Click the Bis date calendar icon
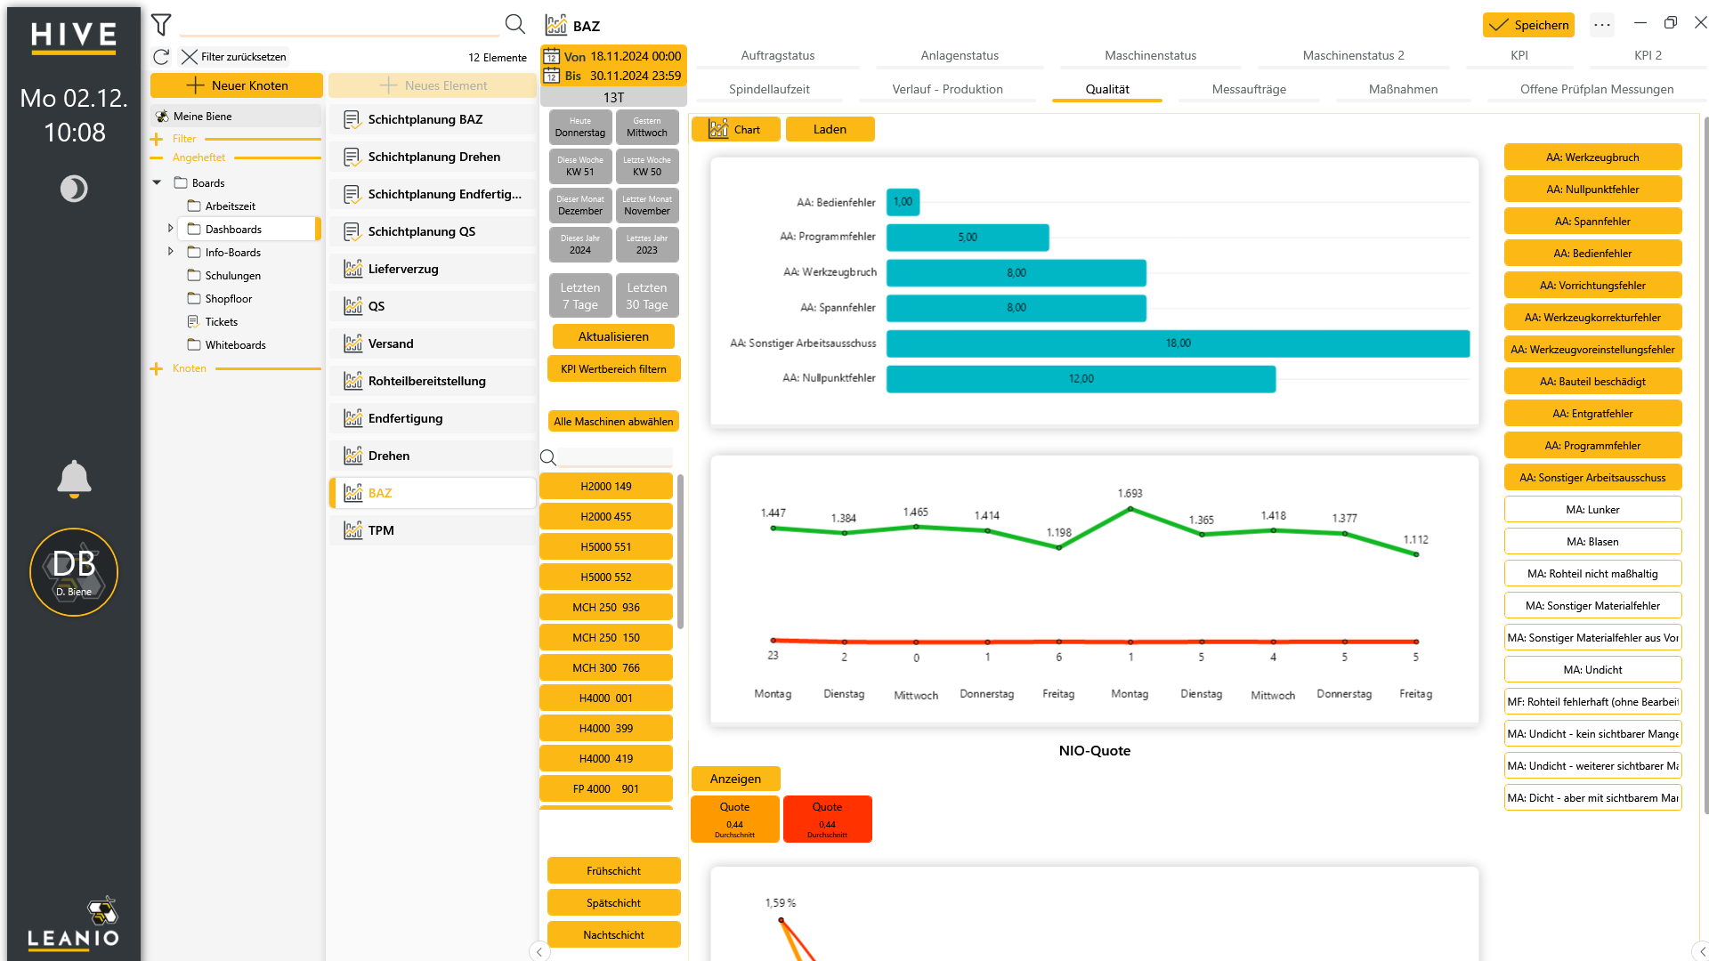The width and height of the screenshot is (1709, 961). coord(552,76)
